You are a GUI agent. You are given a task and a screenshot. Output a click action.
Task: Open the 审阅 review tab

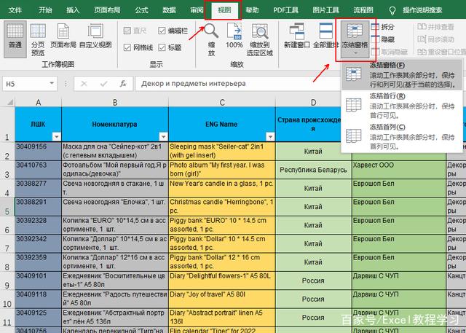(197, 10)
